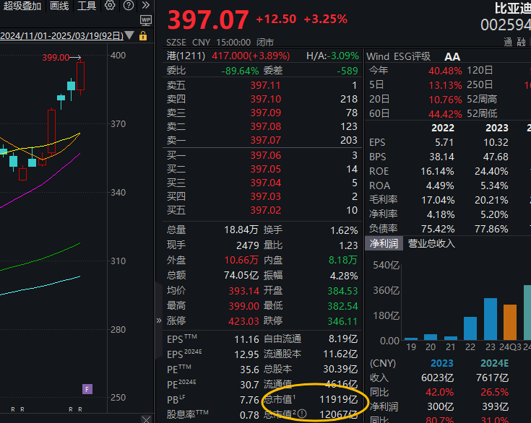Select the 买三 price 397.04
Screen dimensions: 531x423
[266, 183]
